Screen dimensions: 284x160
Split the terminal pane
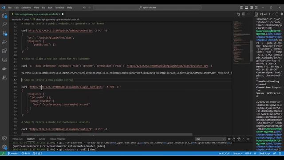277,14
